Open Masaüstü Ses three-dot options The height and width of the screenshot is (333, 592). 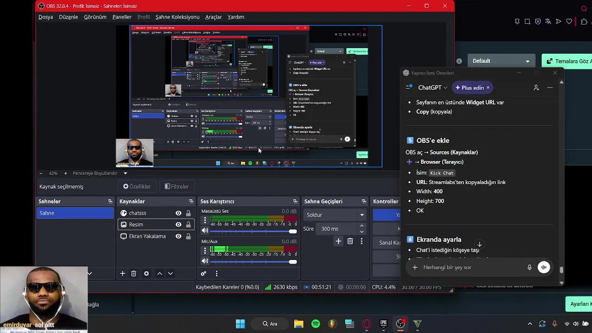tap(205, 221)
